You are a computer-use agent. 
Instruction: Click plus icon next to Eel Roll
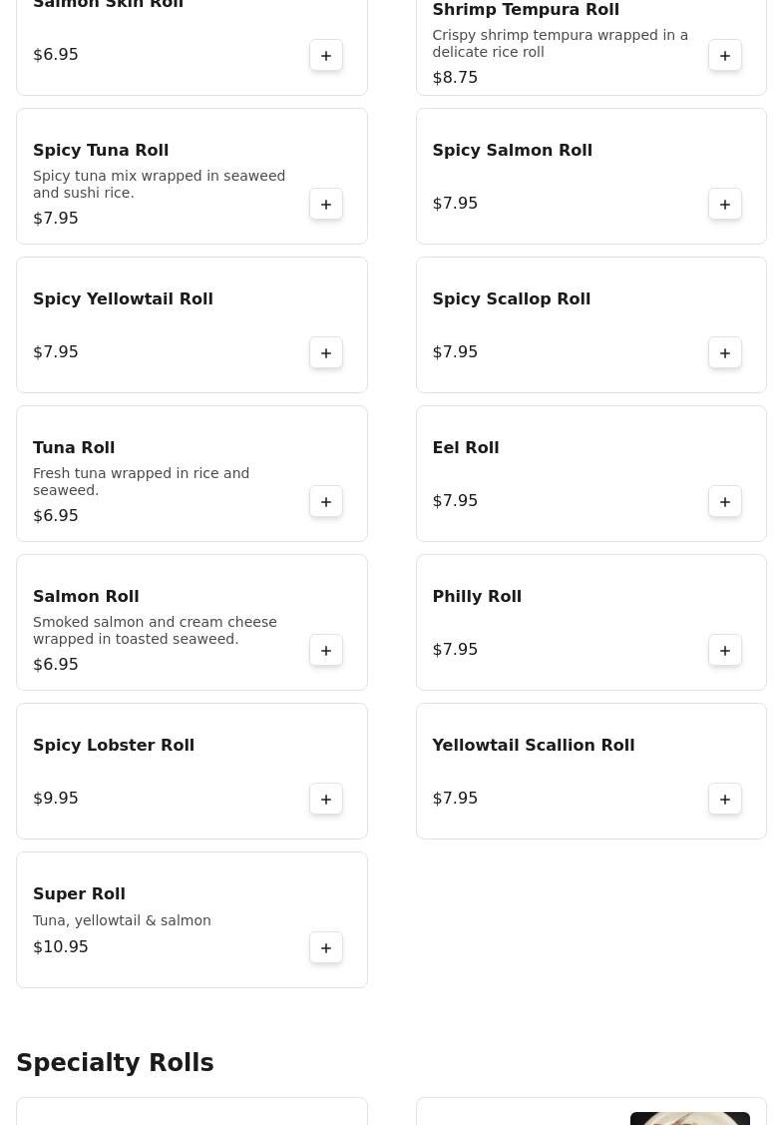tap(725, 501)
